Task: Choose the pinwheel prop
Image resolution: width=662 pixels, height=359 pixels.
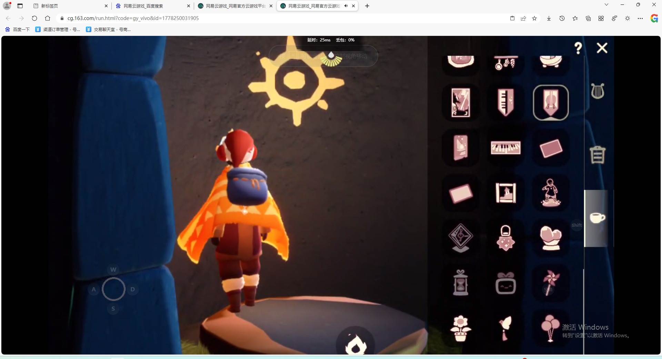Action: click(551, 283)
